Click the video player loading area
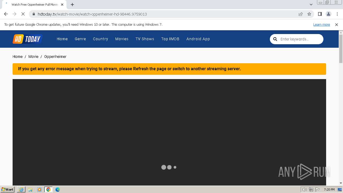The height and width of the screenshot is (193, 343). (169, 132)
